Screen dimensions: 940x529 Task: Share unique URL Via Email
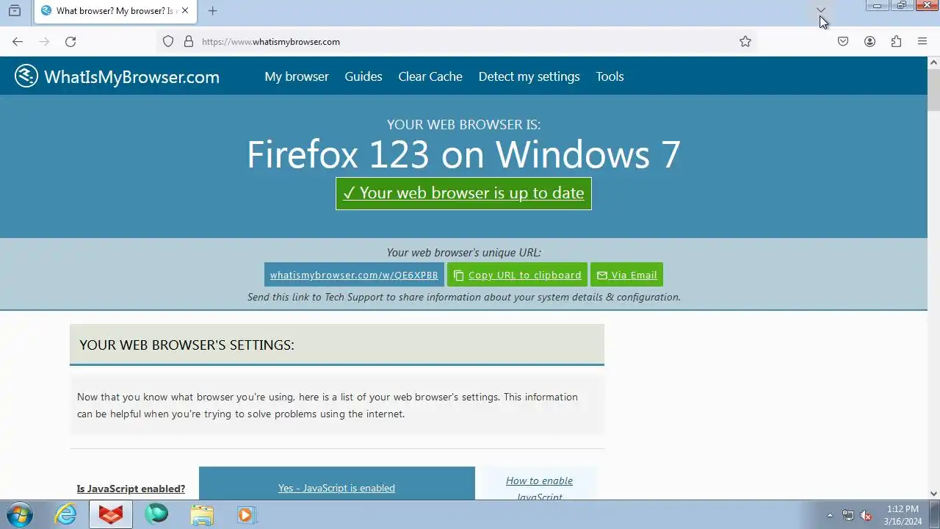tap(626, 275)
